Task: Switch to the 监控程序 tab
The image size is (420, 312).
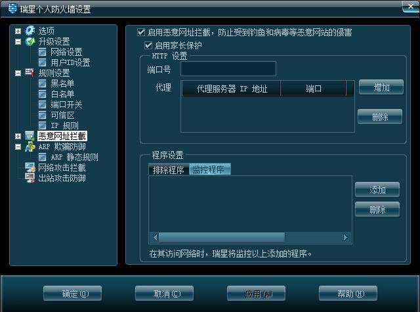Action: pos(210,169)
